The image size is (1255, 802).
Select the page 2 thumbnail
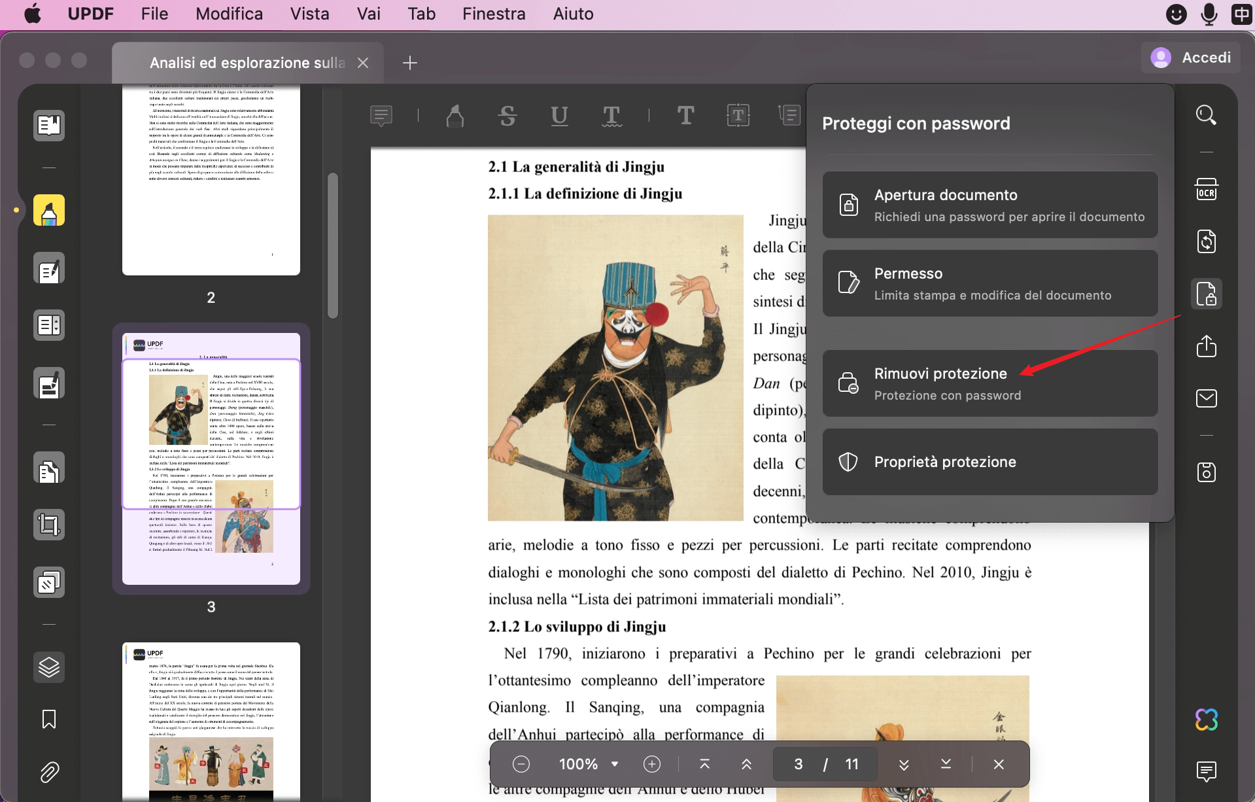[x=211, y=179]
